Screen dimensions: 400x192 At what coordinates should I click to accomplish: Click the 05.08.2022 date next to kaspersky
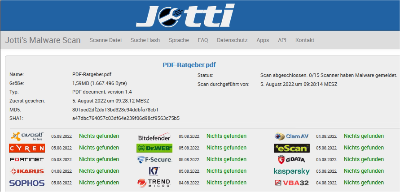(326, 171)
